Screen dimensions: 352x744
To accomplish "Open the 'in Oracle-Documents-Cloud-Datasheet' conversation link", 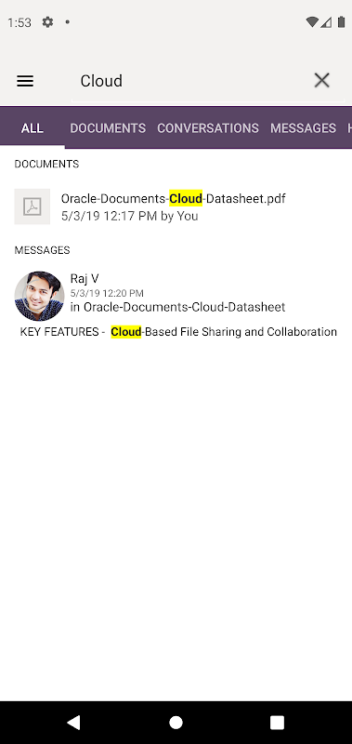I will (x=177, y=307).
